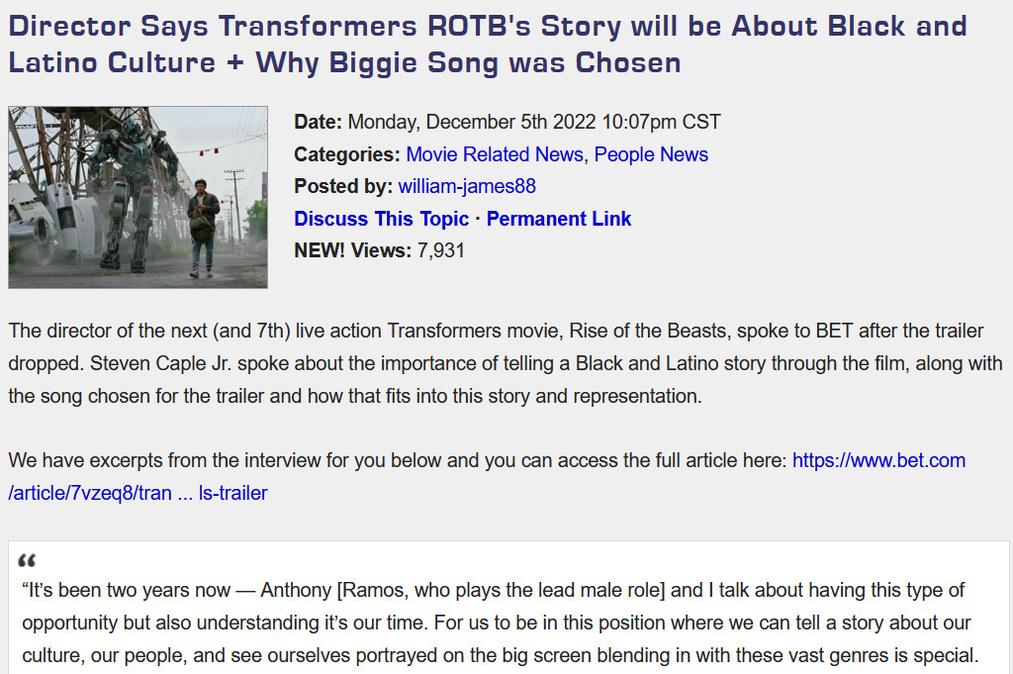The image size is (1013, 674).
Task: Click the 7,931 view count
Action: pos(440,250)
